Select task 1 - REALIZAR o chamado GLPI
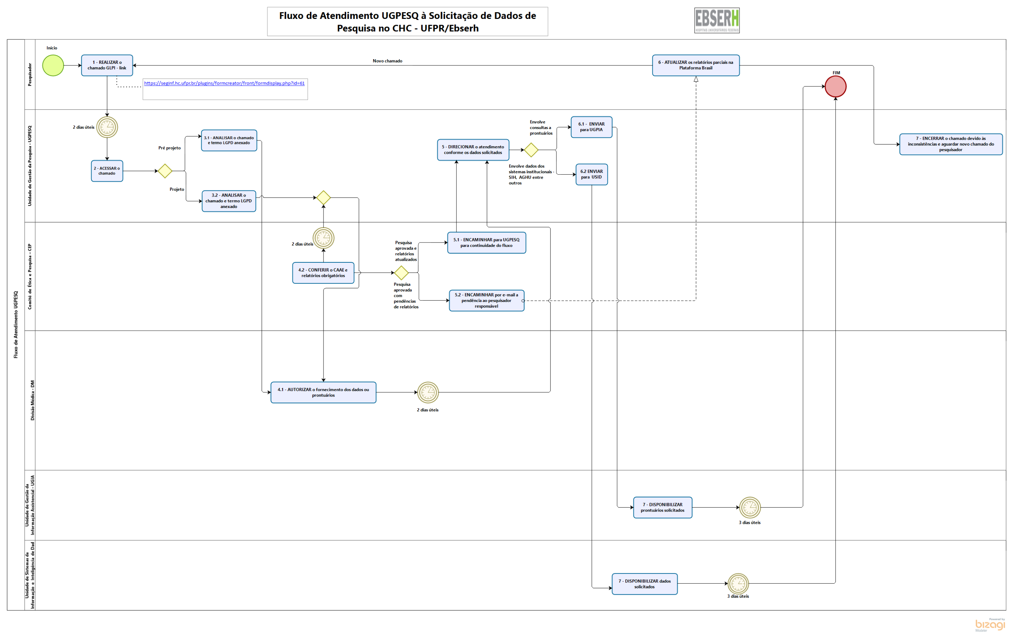 tap(107, 65)
